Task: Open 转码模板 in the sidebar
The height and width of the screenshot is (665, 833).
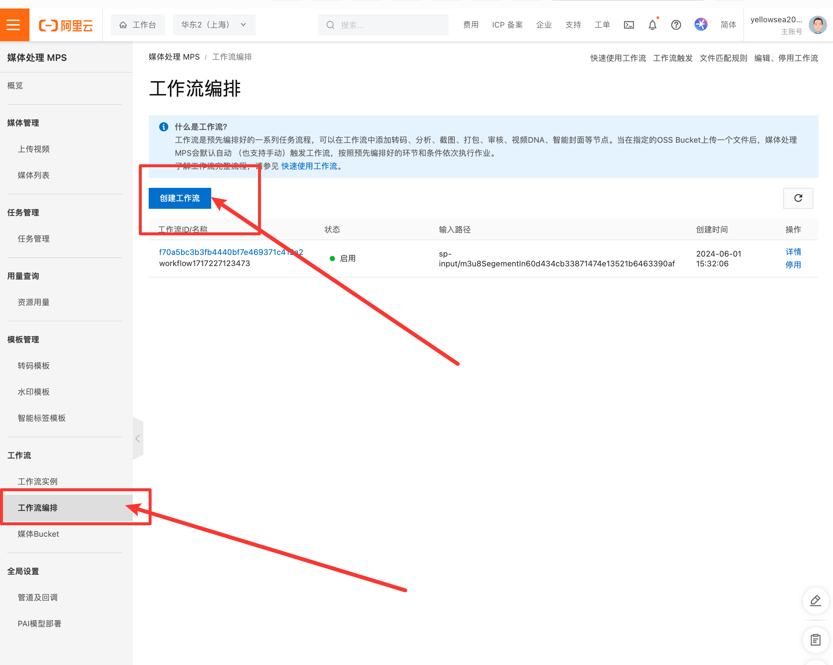Action: tap(34, 366)
